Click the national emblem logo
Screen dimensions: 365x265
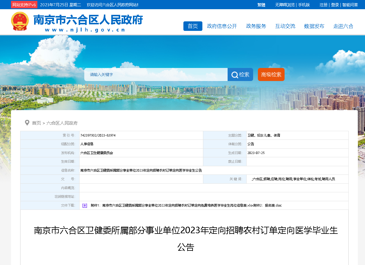point(20,21)
